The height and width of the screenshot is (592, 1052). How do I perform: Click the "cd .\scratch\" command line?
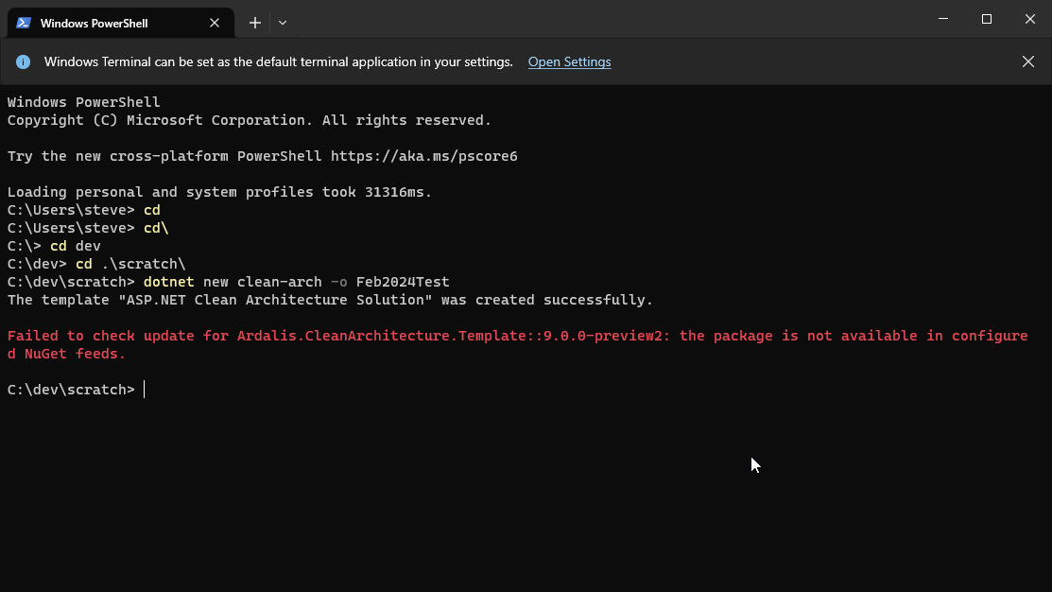click(96, 264)
